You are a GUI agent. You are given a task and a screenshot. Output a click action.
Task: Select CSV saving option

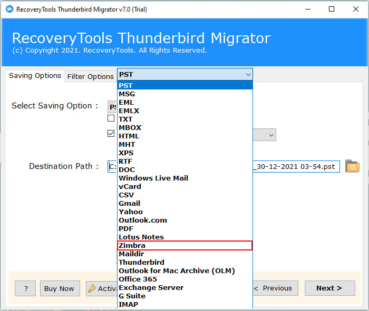184,195
